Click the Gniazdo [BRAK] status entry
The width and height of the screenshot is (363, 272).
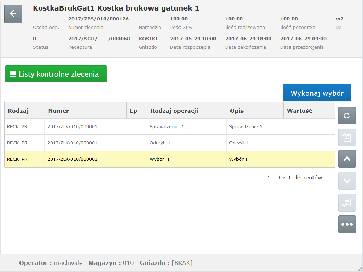tap(166, 263)
